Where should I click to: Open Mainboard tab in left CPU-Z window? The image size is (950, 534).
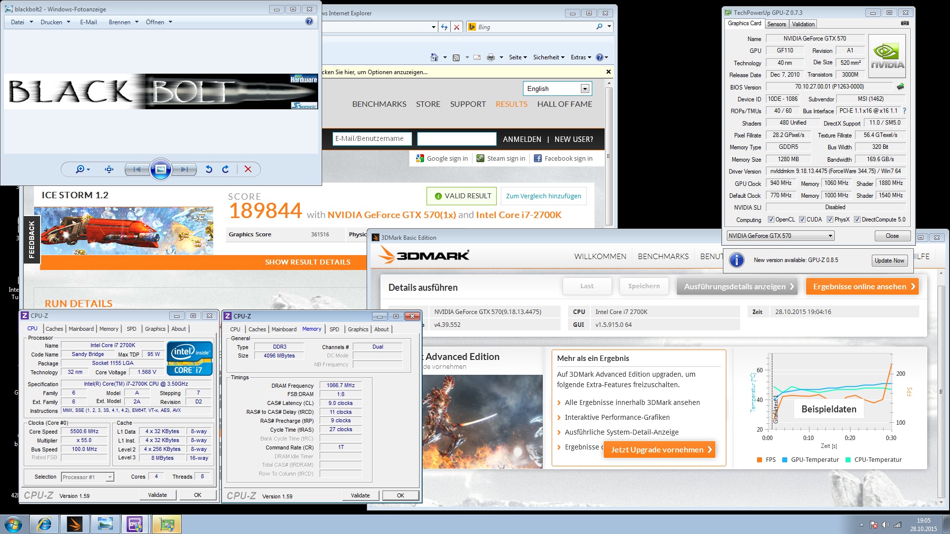(81, 329)
